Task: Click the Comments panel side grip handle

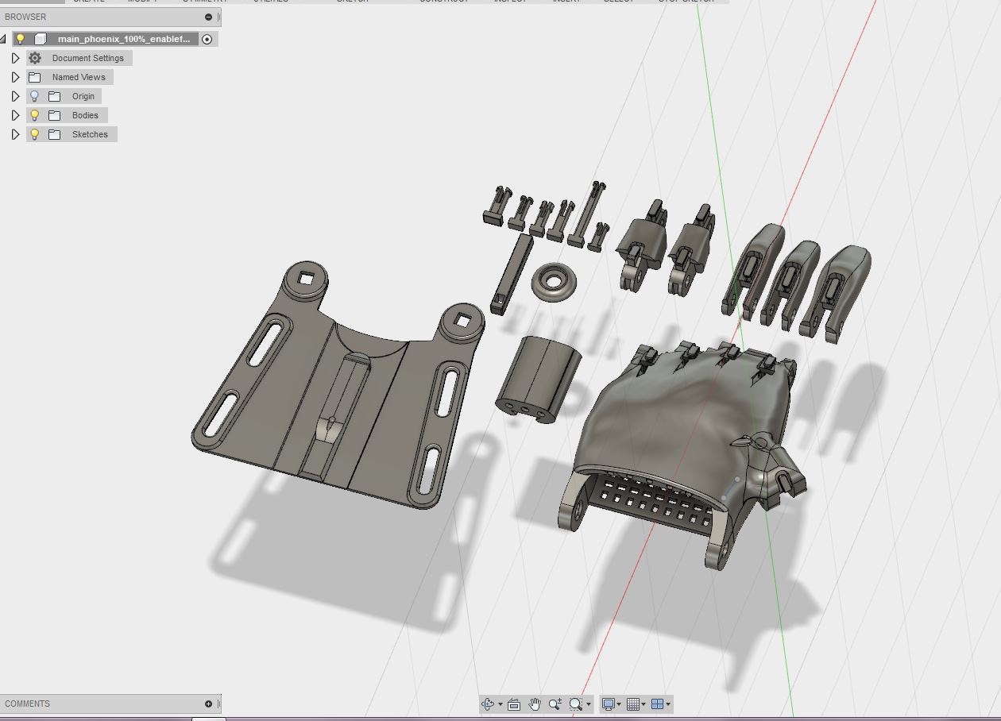Action: (x=219, y=704)
